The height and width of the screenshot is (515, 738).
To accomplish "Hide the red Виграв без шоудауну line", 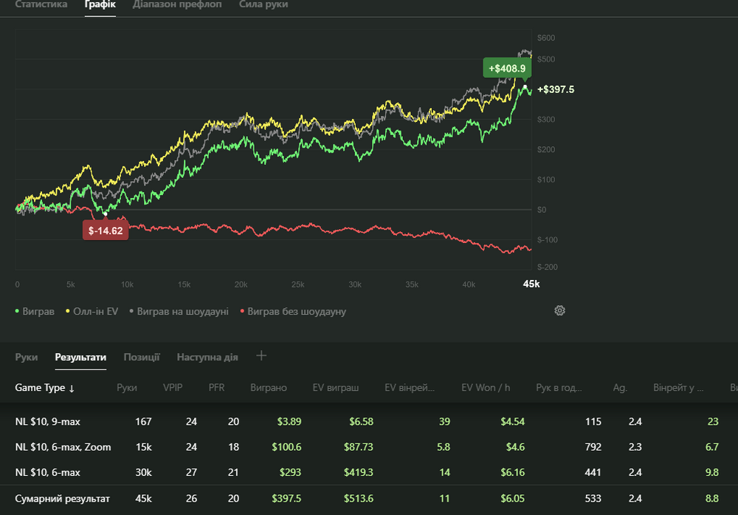I will pos(292,312).
